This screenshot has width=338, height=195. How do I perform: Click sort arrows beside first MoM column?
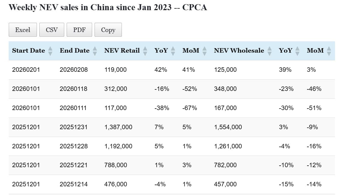pos(204,51)
